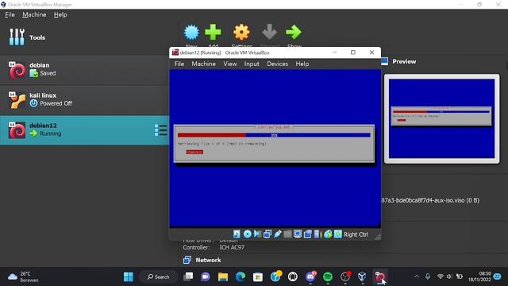Click the Right Ctrl host key label
The width and height of the screenshot is (508, 286).
pos(356,234)
